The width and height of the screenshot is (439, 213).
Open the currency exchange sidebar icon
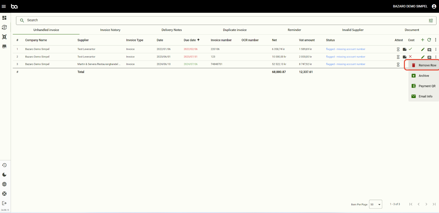(4, 27)
